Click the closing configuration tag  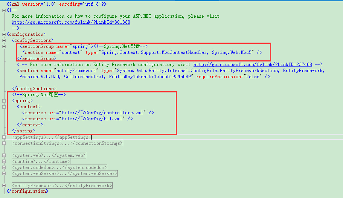point(27,192)
